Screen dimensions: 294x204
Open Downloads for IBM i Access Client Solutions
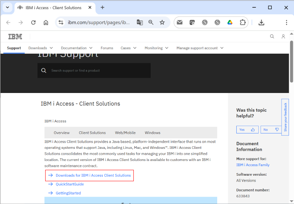[x=93, y=175]
